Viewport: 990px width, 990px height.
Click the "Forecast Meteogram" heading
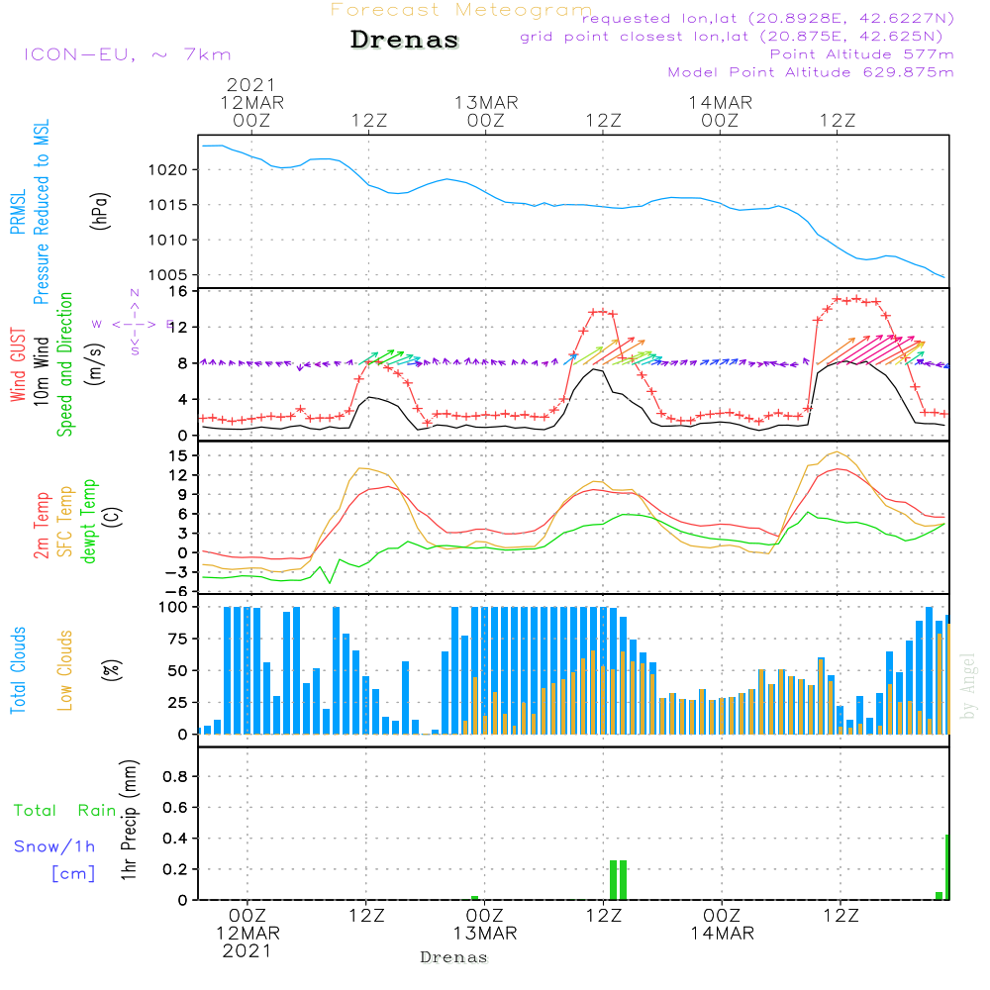coord(461,10)
